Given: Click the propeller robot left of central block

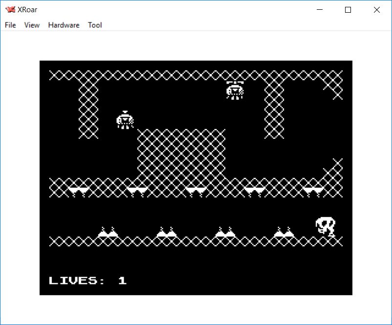Looking at the screenshot, I should point(125,120).
